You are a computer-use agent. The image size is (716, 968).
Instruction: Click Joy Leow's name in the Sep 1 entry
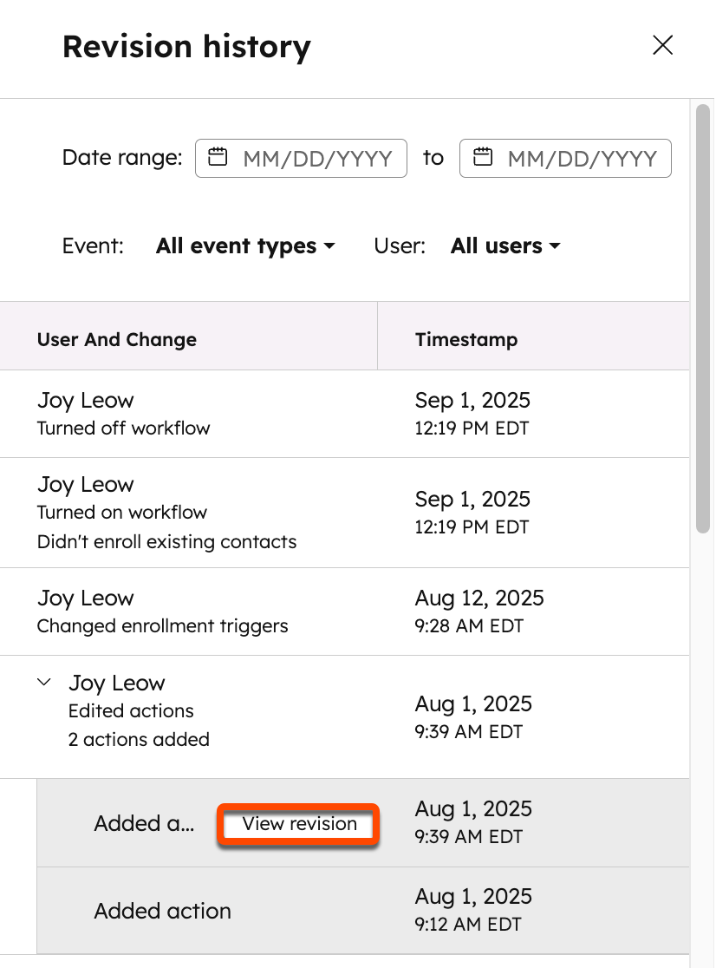[x=85, y=400]
